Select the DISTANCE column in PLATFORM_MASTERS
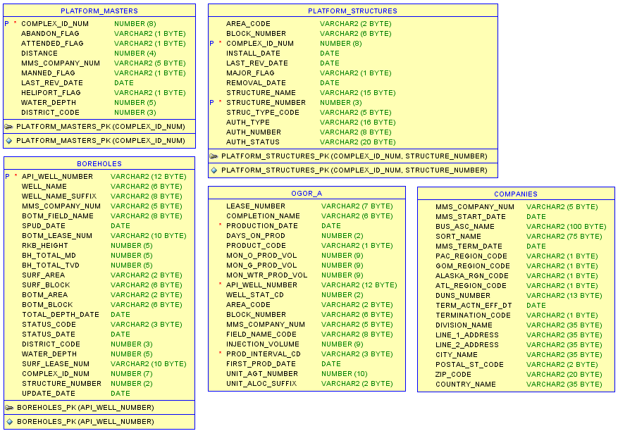618x431 pixels. coord(39,54)
